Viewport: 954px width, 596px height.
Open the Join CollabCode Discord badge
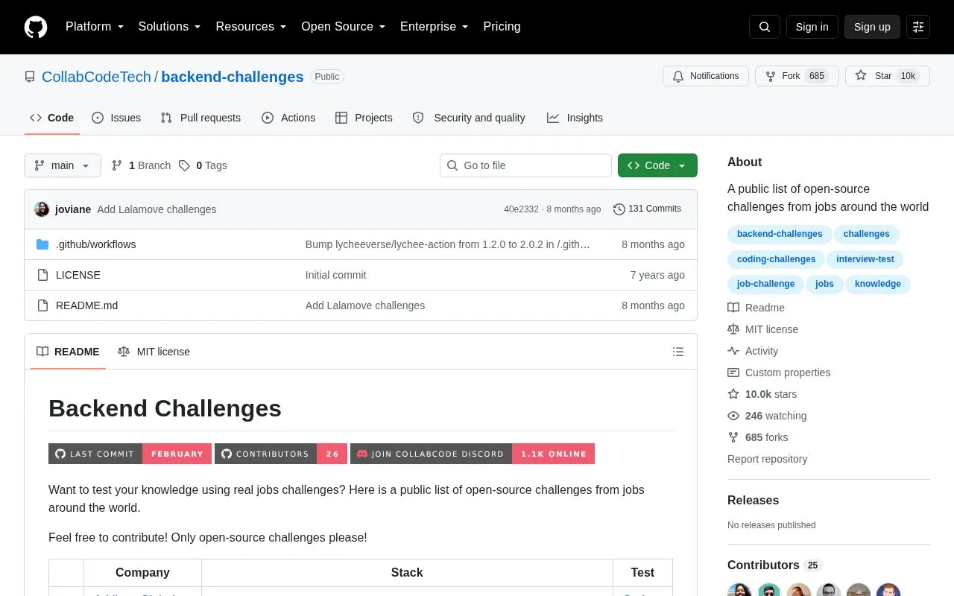tap(473, 454)
